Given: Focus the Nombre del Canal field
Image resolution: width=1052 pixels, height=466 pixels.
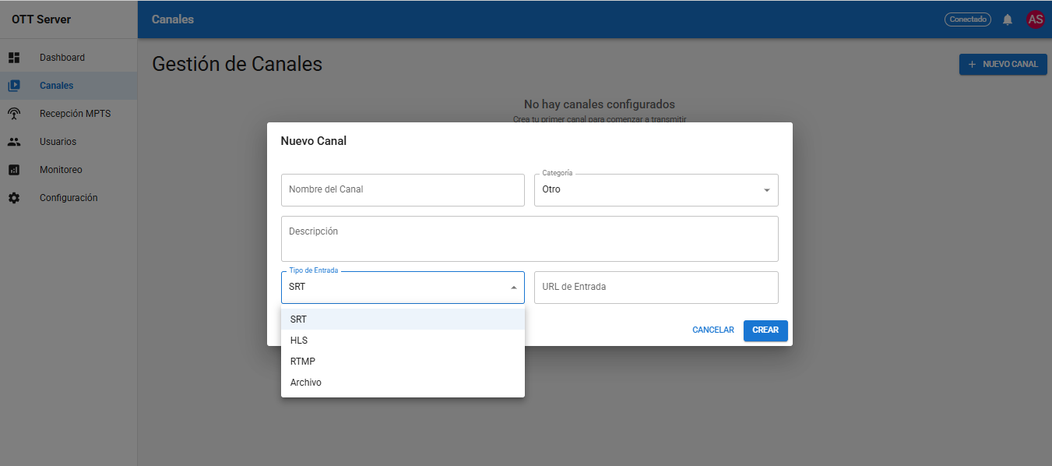Looking at the screenshot, I should [x=403, y=190].
